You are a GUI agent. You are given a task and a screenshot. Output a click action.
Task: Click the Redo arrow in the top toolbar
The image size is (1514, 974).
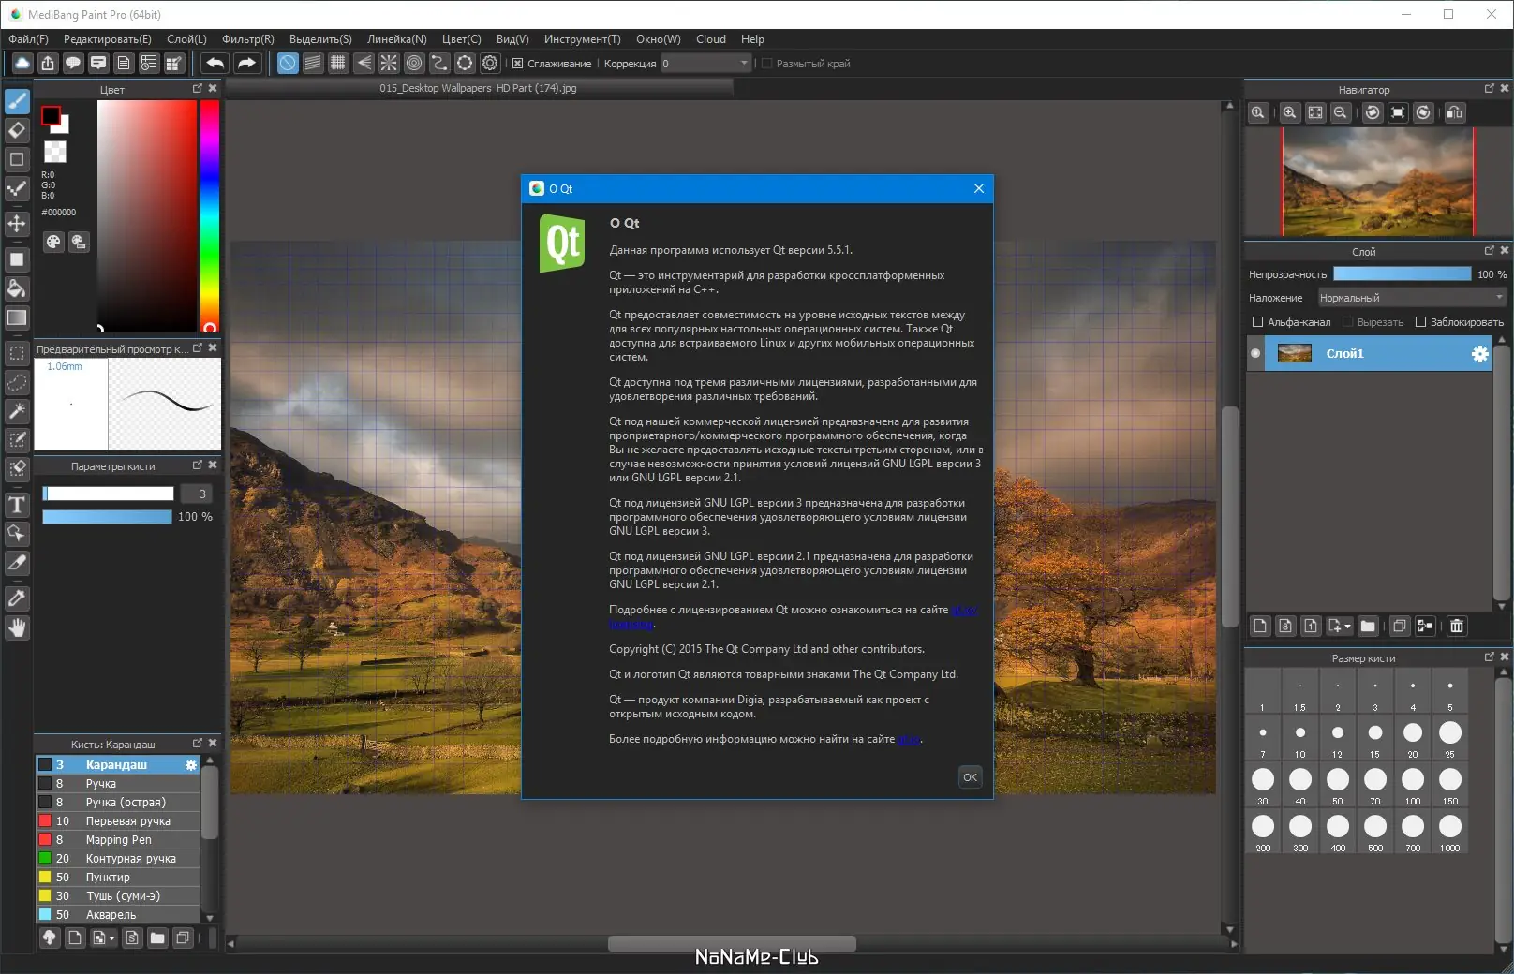tap(246, 63)
